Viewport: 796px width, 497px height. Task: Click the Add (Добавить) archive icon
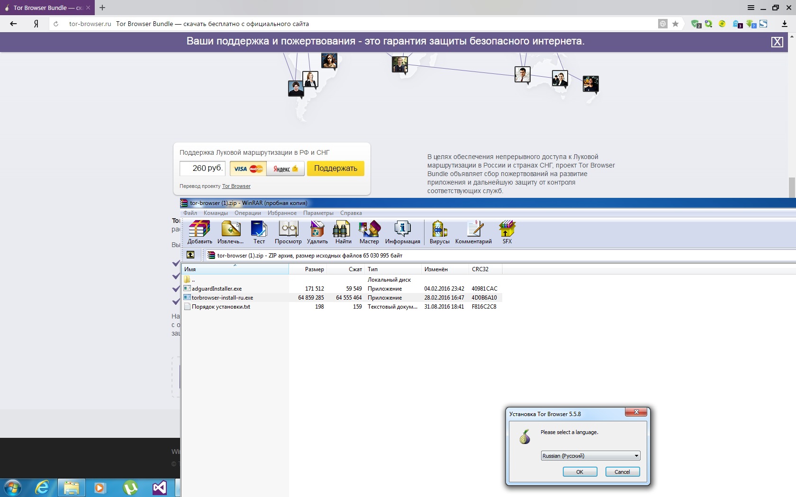coord(199,232)
